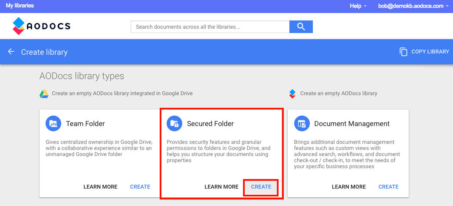The width and height of the screenshot is (453, 206).
Task: Click the Google Drive triangle icon
Action: pyautogui.click(x=44, y=94)
